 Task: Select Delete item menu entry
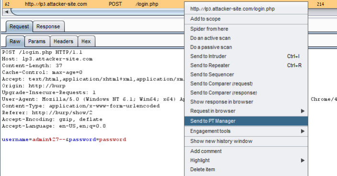(x=246, y=170)
